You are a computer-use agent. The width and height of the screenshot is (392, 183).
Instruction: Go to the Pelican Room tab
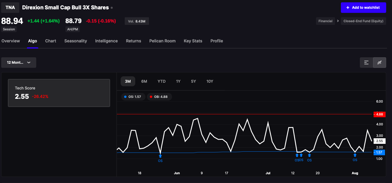click(162, 41)
